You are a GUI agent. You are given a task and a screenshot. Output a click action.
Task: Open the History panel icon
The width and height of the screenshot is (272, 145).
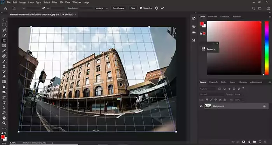(194, 19)
